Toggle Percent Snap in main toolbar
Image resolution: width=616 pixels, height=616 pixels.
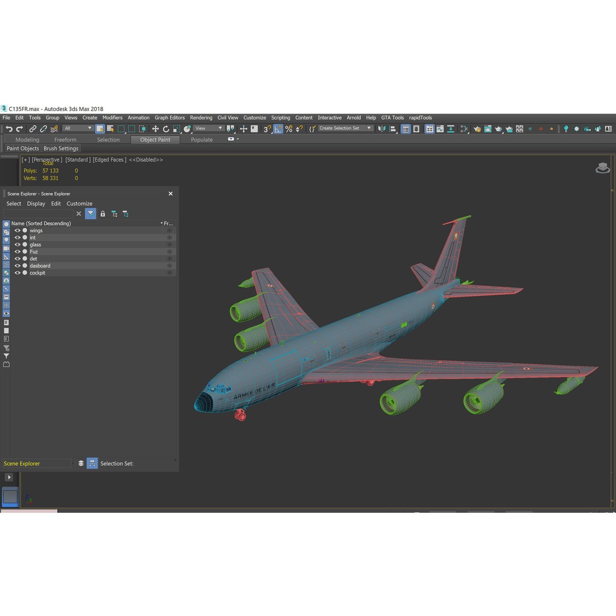(289, 128)
